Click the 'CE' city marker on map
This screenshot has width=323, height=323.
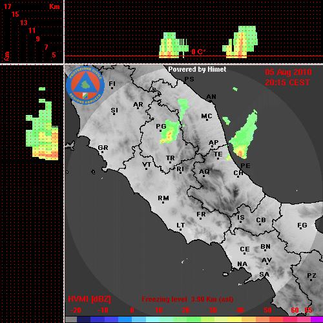(x=245, y=250)
